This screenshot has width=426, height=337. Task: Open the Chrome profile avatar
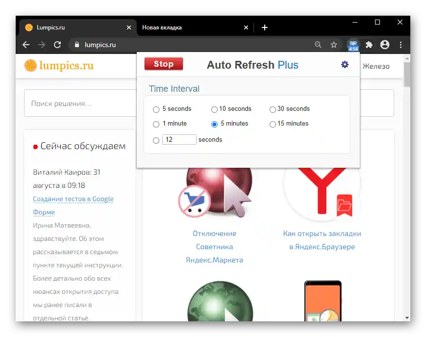385,45
